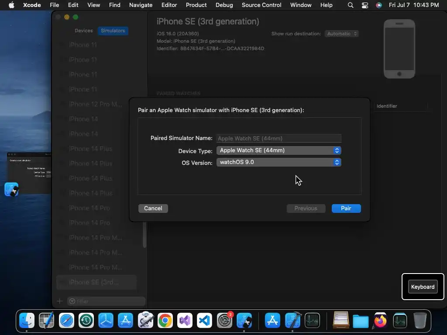Screen dimensions: 447x335
Task: Click the Xcode hammer icon in Dock
Action: [292, 321]
